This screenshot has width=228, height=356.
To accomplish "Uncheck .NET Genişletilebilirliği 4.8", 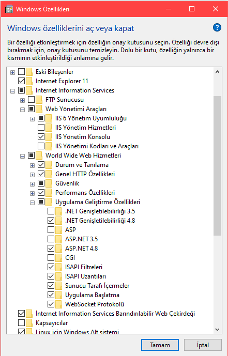I will pyautogui.click(x=51, y=221).
